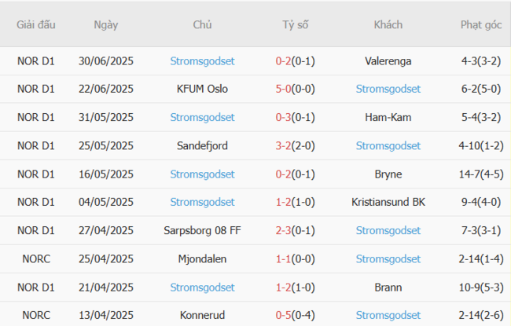Click Stromsgodset link in the Brann row
The width and height of the screenshot is (511, 326).
[x=202, y=287]
